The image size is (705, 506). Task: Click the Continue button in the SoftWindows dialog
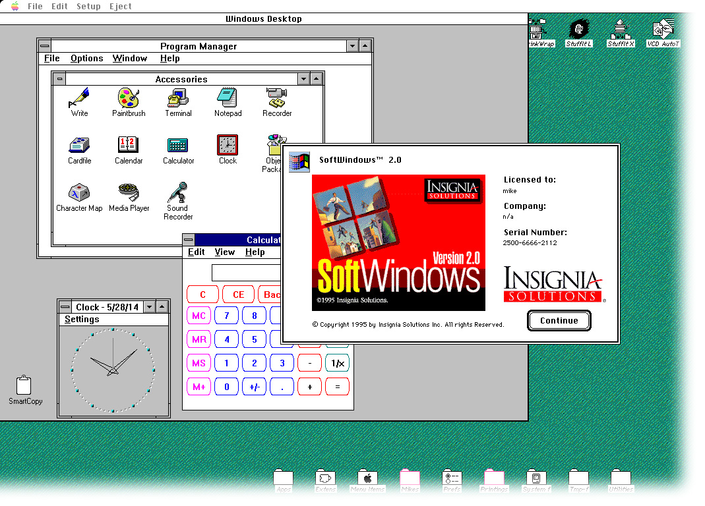(559, 320)
